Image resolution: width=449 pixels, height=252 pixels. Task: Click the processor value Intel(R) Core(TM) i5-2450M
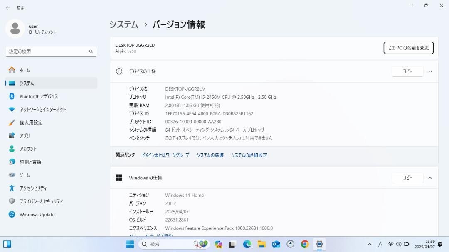pos(221,97)
